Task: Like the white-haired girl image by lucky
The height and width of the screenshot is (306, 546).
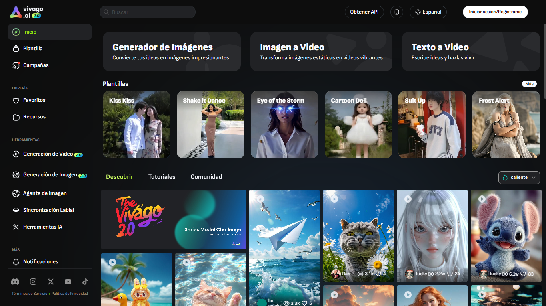Action: (450, 274)
